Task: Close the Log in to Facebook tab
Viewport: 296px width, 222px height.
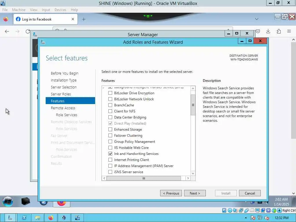Action: (x=73, y=19)
